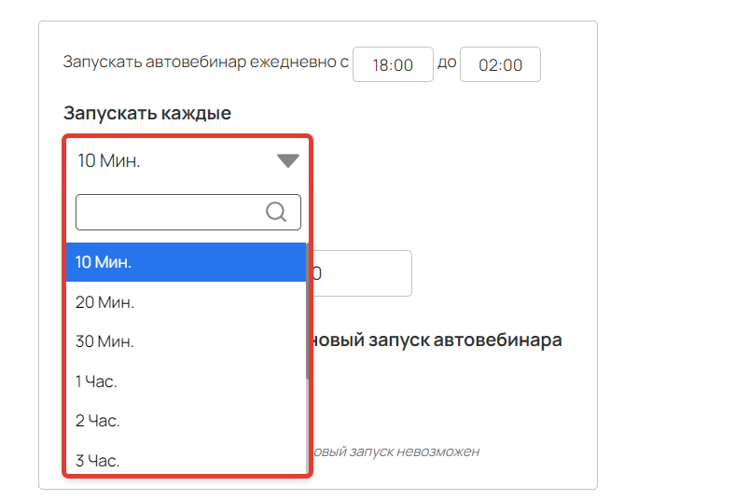
Task: Click the dropdown search box
Action: 188,212
